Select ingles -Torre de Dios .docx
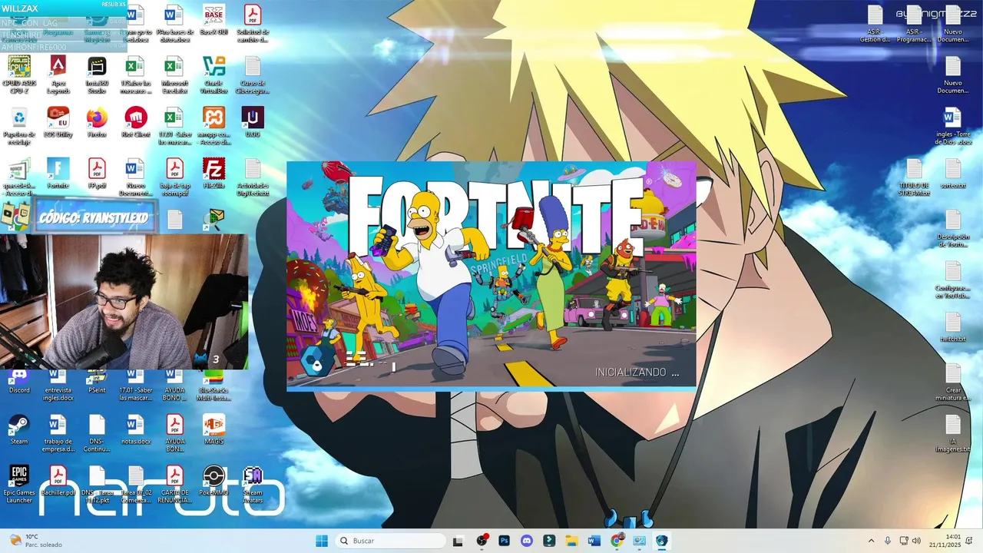The image size is (983, 553). [953, 126]
